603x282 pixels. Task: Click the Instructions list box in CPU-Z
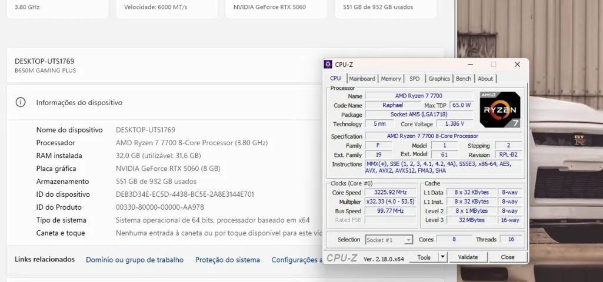tap(444, 167)
